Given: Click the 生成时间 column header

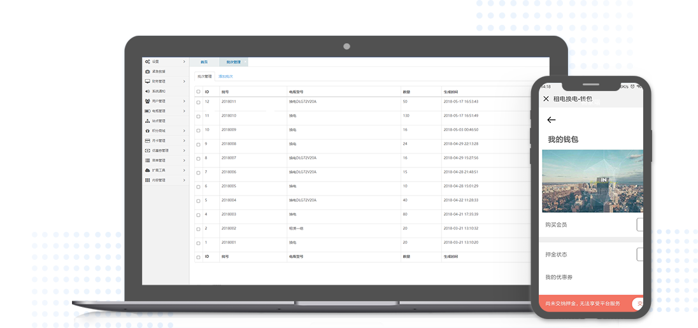Looking at the screenshot, I should [x=451, y=92].
